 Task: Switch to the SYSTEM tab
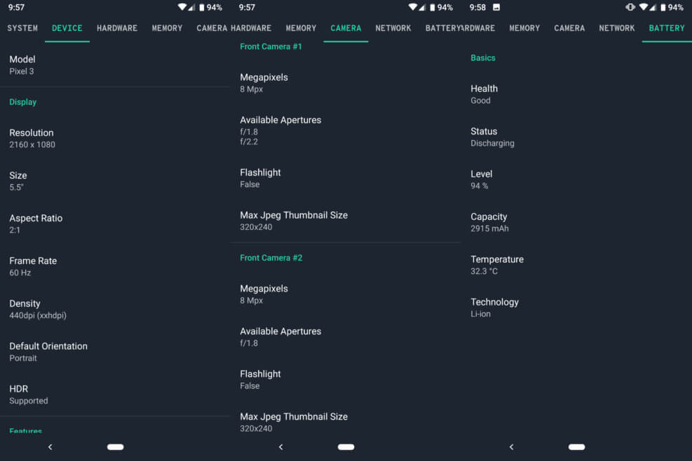pyautogui.click(x=22, y=28)
